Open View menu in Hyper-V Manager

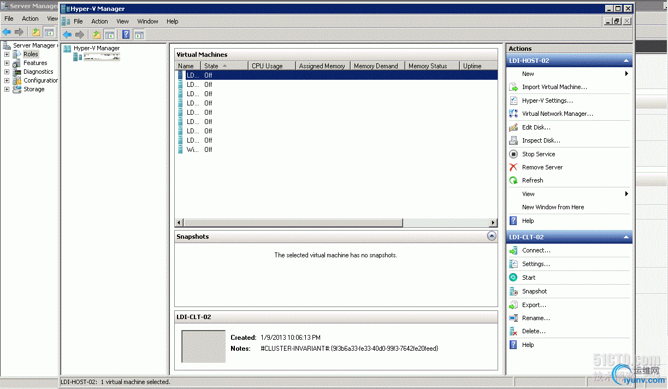tap(123, 21)
